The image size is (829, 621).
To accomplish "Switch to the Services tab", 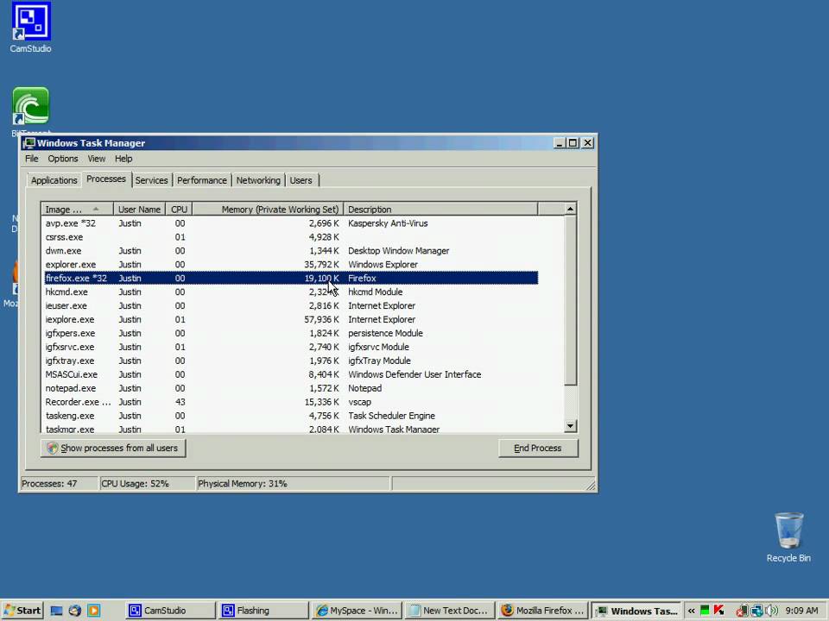I will click(151, 180).
